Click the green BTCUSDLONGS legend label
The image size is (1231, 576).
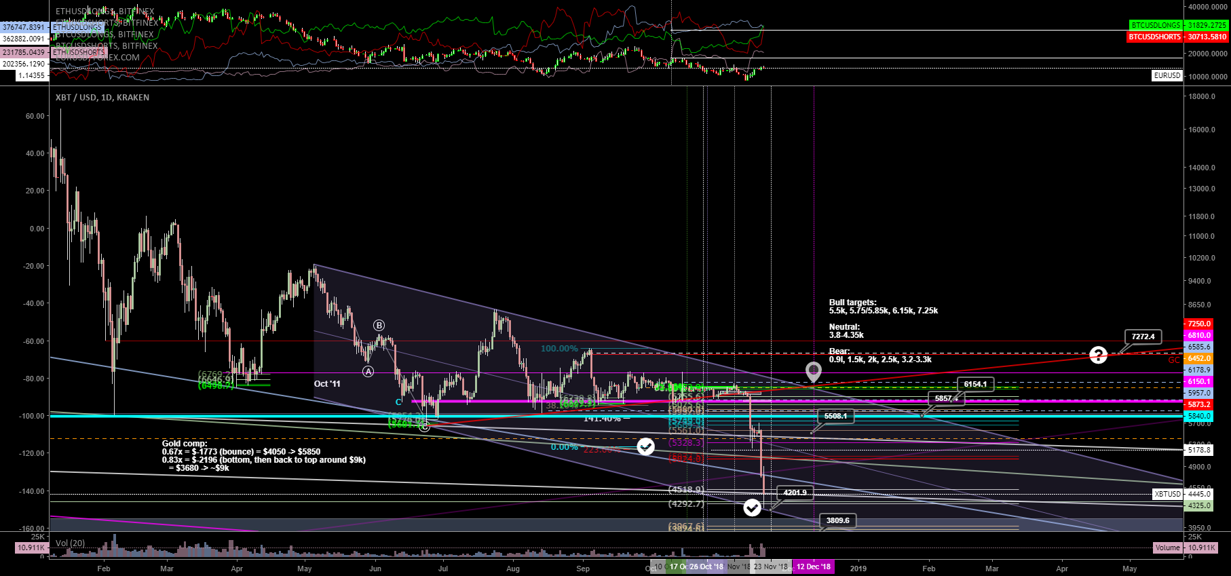pyautogui.click(x=1156, y=25)
